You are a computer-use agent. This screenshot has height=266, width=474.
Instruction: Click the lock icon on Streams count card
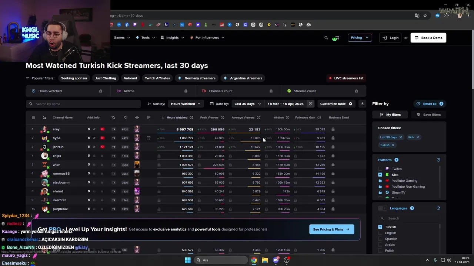(x=356, y=91)
